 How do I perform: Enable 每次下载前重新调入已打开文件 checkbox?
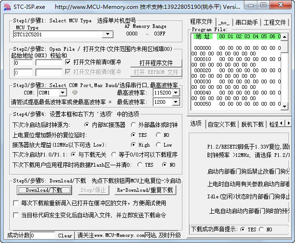click(16, 203)
